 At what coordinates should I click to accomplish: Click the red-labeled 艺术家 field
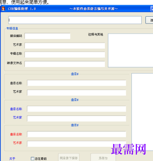77,144
